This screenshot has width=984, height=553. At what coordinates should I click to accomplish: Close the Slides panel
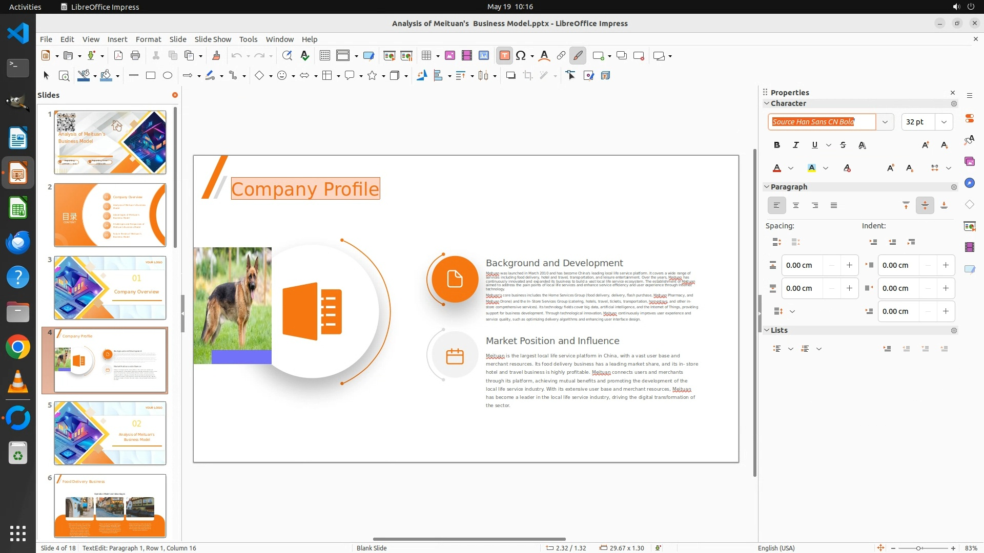(175, 95)
